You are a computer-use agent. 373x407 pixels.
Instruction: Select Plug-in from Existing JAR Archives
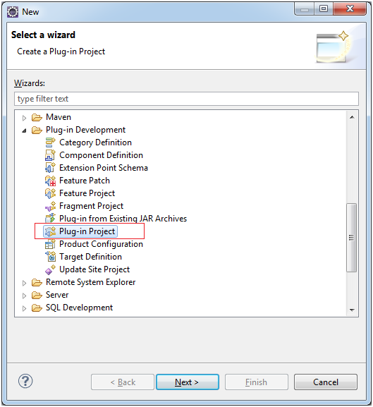(x=123, y=219)
